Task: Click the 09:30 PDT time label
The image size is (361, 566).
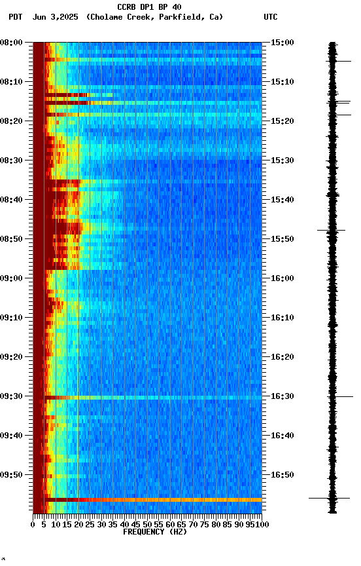Action: pos(11,396)
